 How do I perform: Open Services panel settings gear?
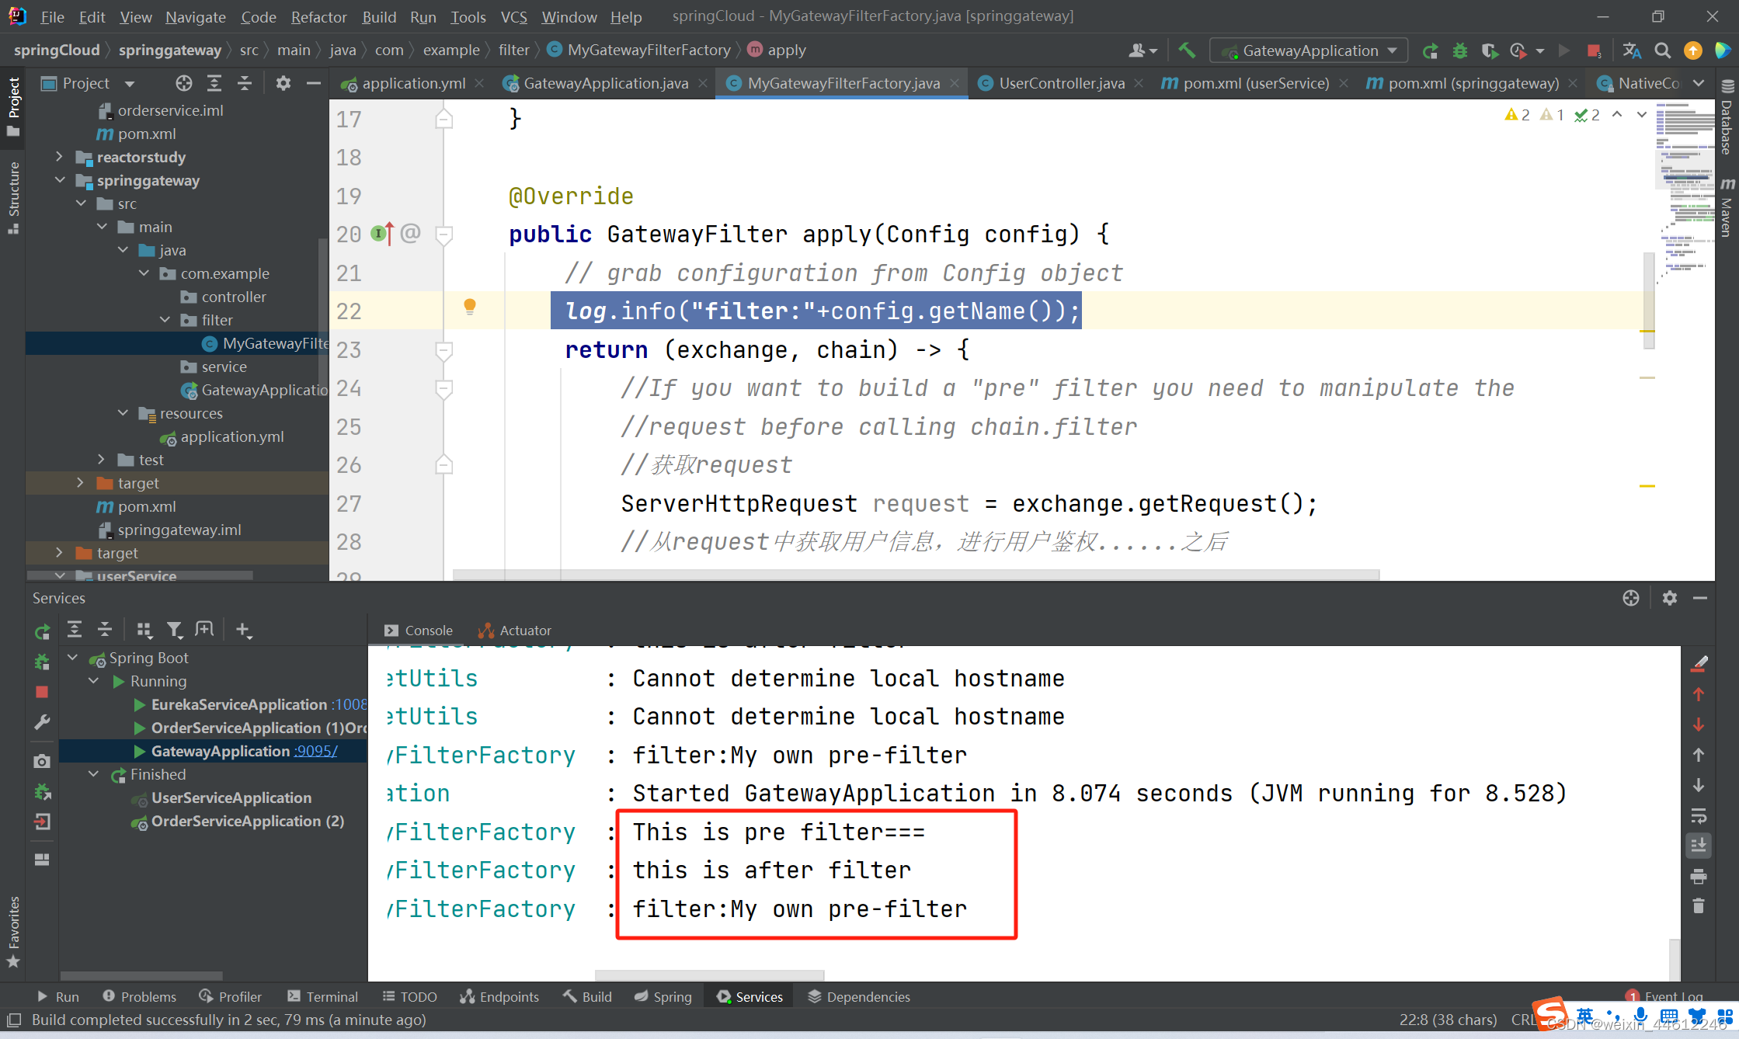pos(1669,598)
